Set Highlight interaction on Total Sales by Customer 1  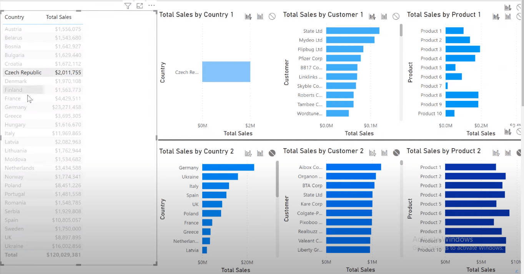tap(384, 17)
